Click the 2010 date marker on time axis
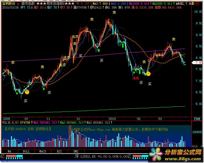204x163 pixels. [x=113, y=118]
